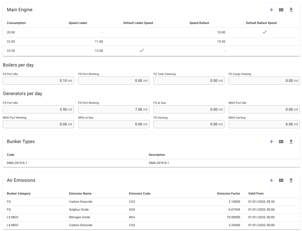The width and height of the screenshot is (302, 231).
Task: Sort by Emission Factor column header
Action: pyautogui.click(x=228, y=194)
